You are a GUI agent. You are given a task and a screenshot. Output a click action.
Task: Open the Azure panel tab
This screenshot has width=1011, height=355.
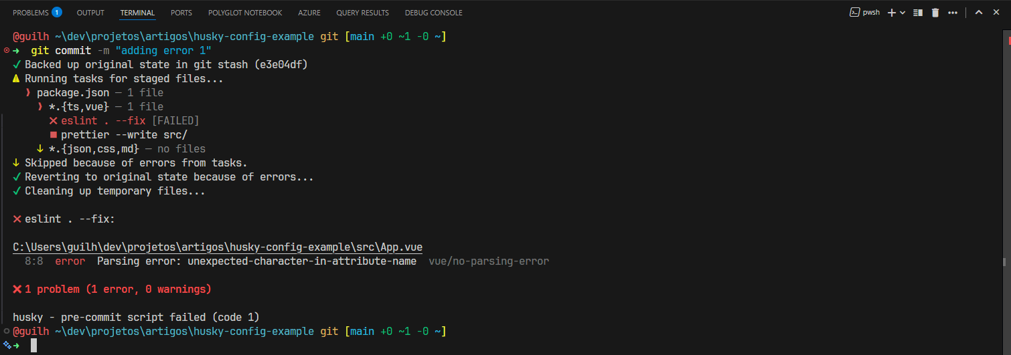309,13
